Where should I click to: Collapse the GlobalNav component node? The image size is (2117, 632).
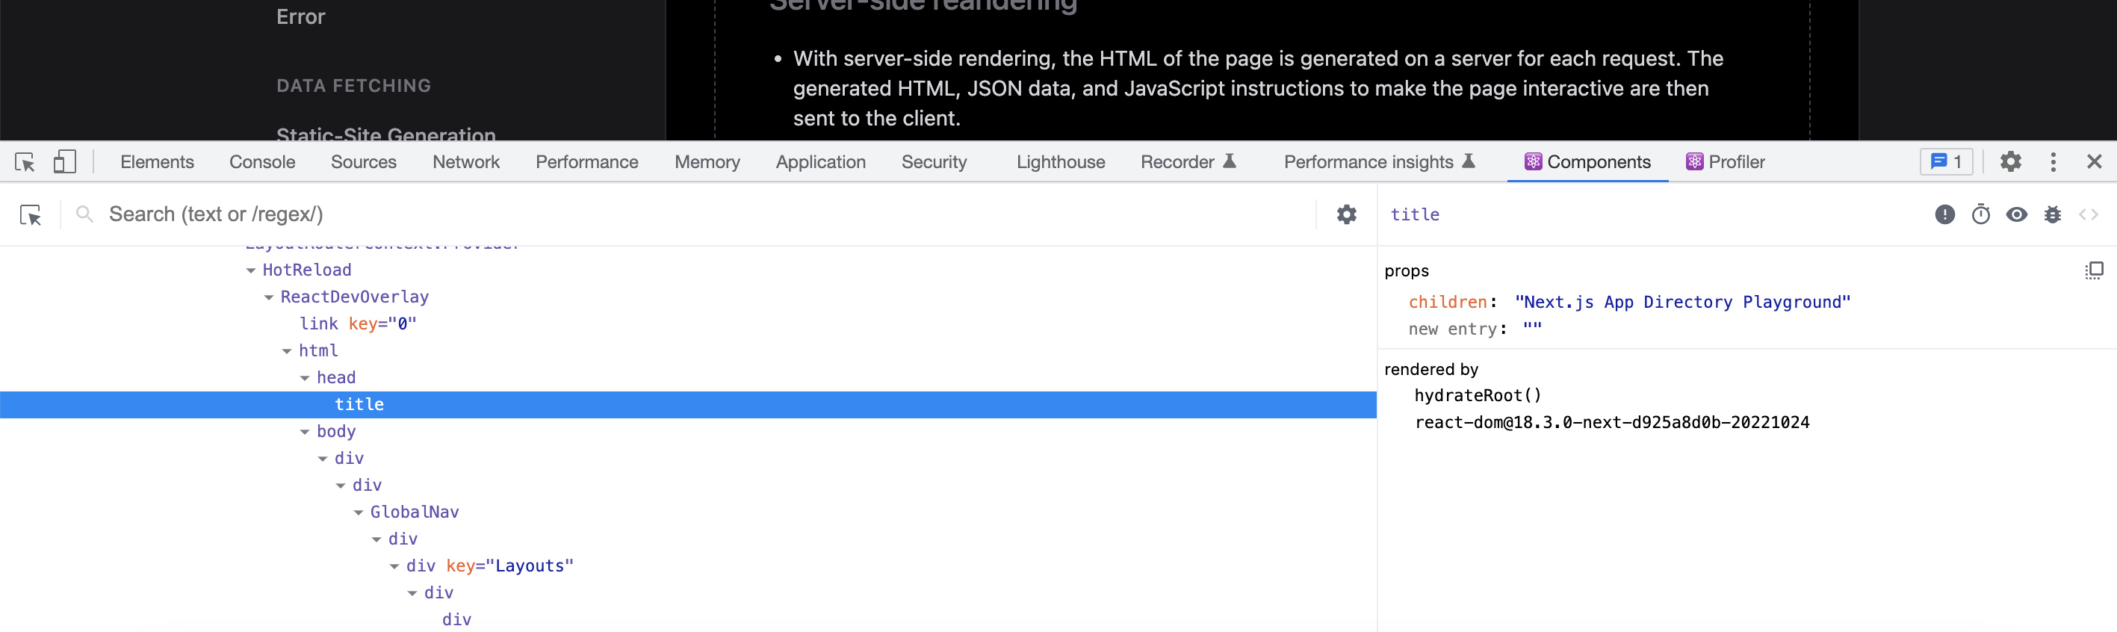[x=359, y=512]
